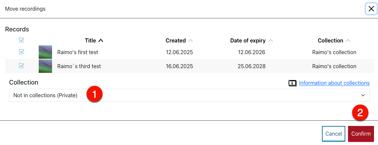
Task: Uncheck Raimo's first test checkbox
Action: coord(21,52)
